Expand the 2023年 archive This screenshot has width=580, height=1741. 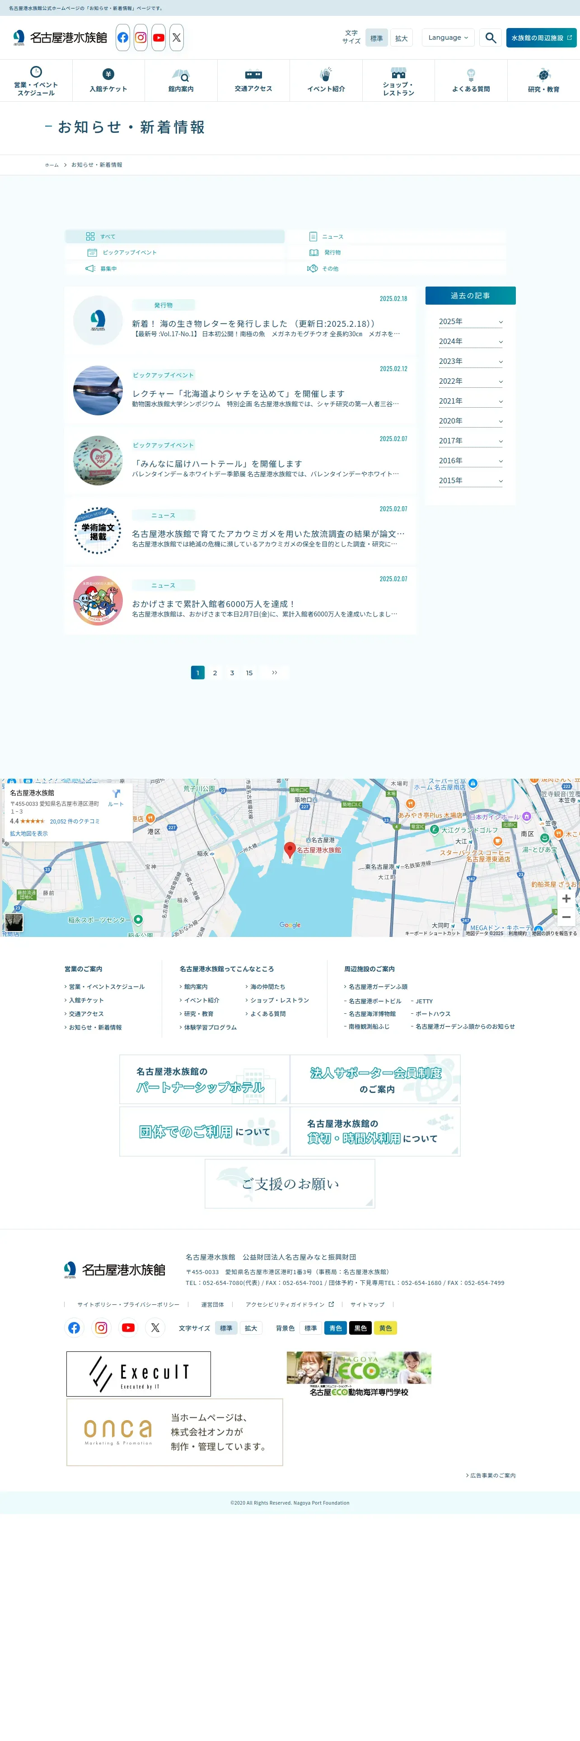[x=471, y=362]
